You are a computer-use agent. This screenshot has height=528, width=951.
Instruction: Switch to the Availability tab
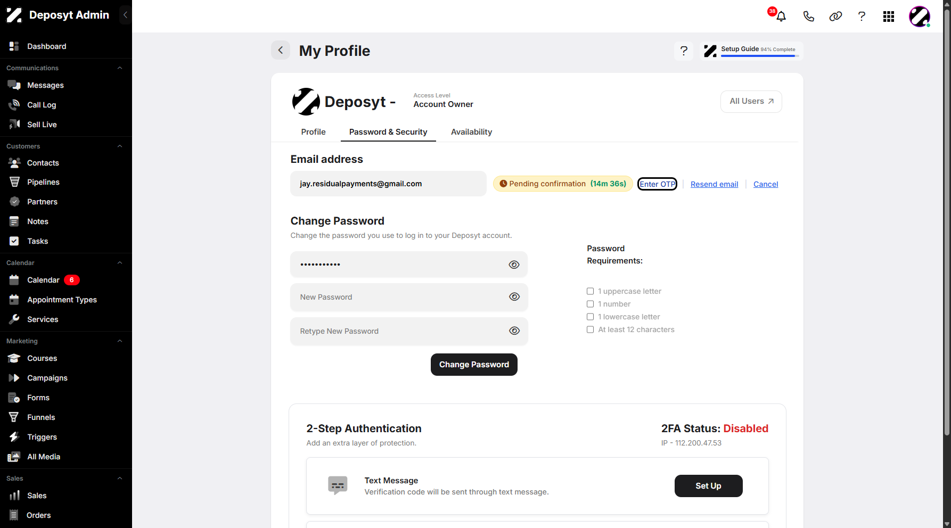(x=471, y=132)
